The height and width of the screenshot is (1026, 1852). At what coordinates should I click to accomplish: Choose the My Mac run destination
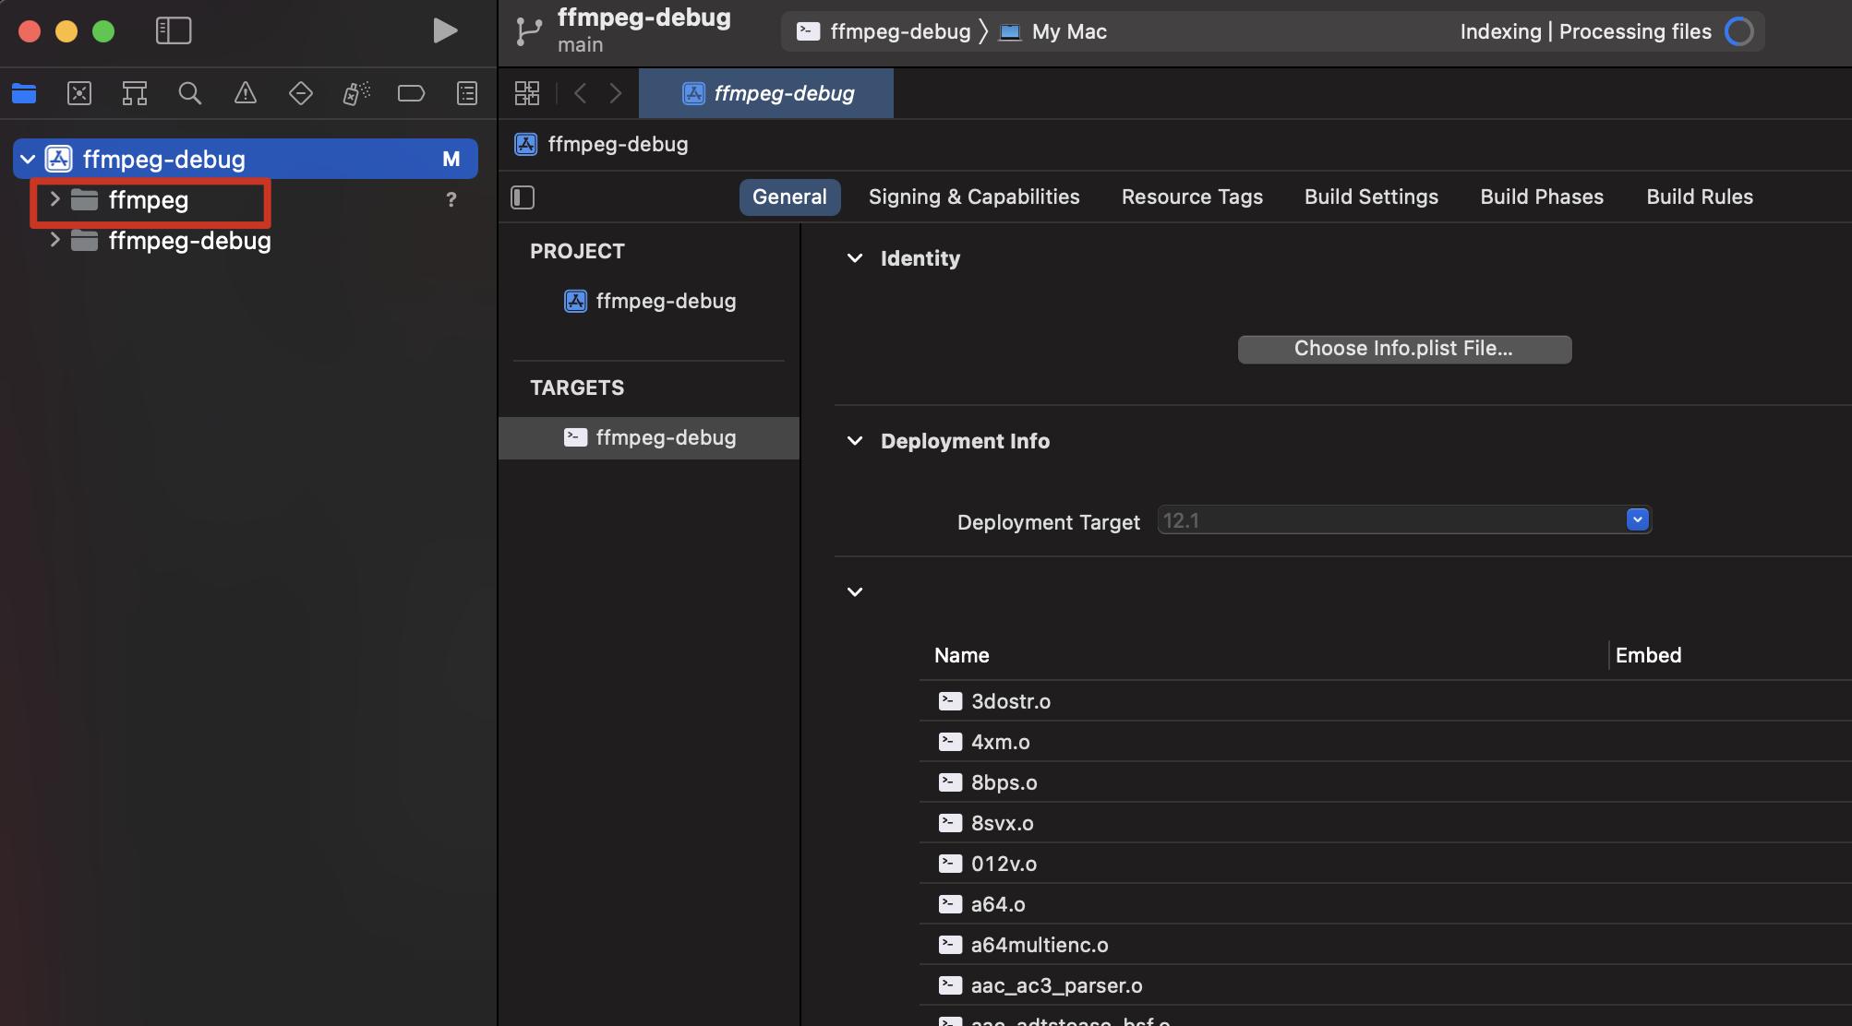[1053, 31]
